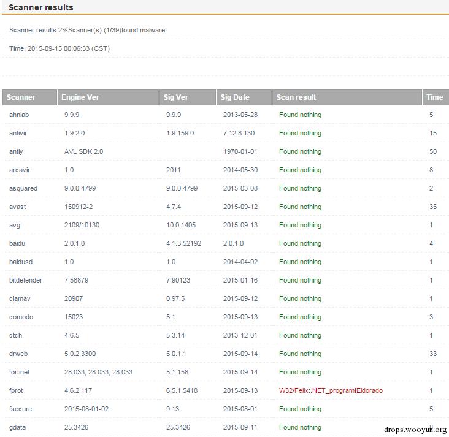The width and height of the screenshot is (449, 437).
Task: Click the scan time stamp text
Action: (59, 48)
